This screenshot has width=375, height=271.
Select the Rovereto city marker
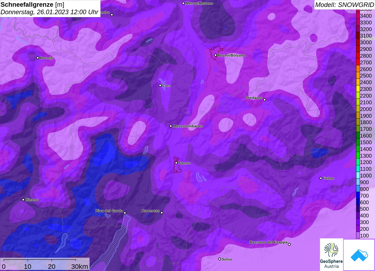(162, 213)
